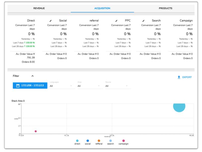
Task: Click the pencil edit icon beside Search
Action: pos(143,21)
